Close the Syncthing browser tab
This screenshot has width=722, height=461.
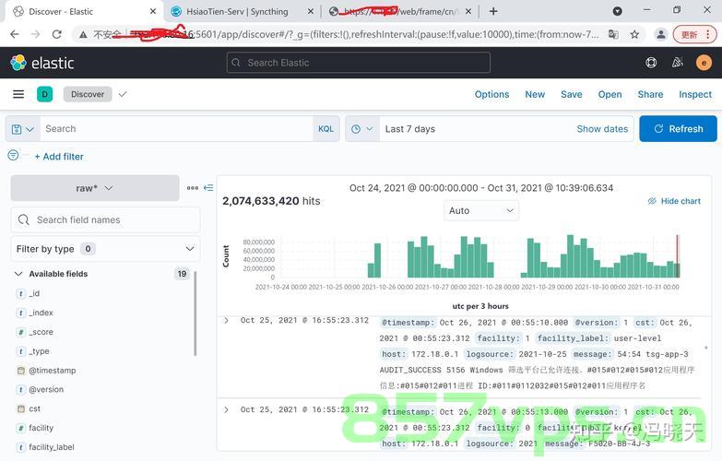tap(311, 11)
